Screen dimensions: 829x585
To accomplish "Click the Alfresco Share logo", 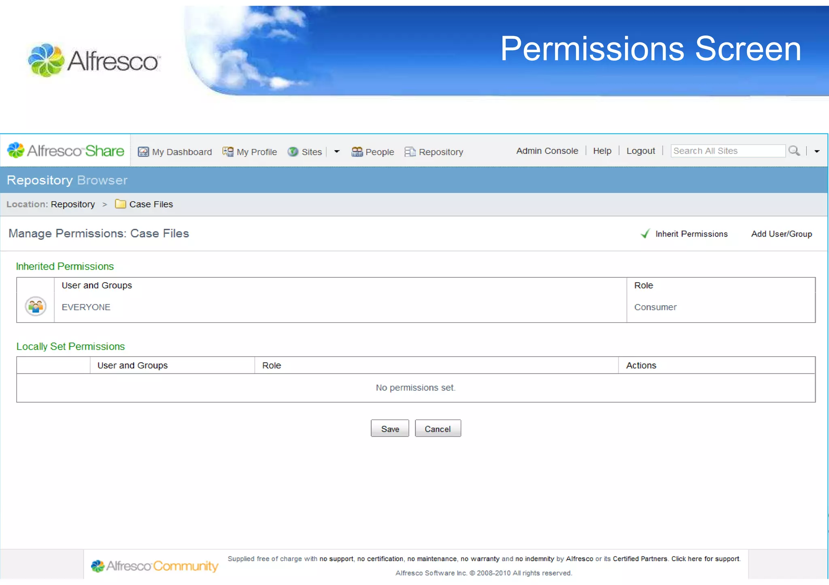I will tap(66, 150).
